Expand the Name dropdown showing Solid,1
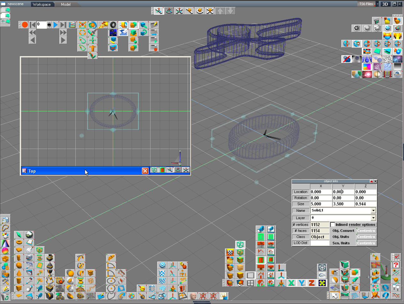The width and height of the screenshot is (404, 304). pyautogui.click(x=373, y=211)
